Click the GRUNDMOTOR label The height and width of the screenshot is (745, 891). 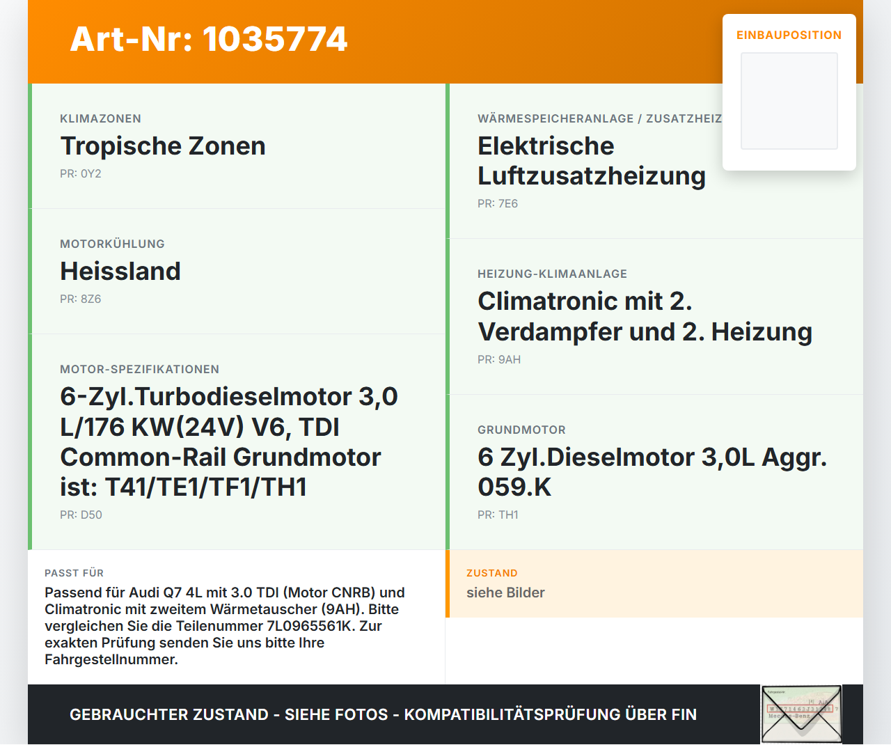[521, 430]
